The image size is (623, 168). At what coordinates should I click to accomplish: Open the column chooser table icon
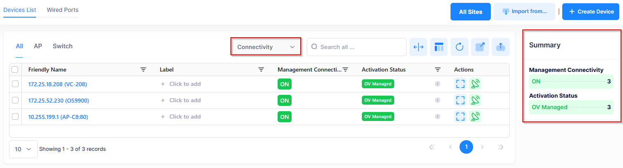coord(439,47)
